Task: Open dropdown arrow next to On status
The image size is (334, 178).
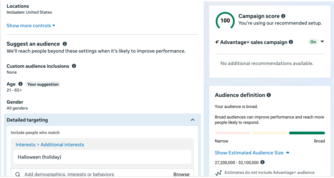Action: coord(322,42)
